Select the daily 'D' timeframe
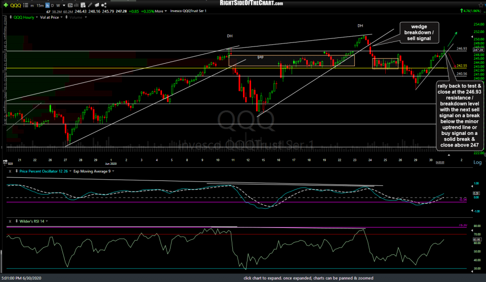Screen dimensions: 486x282 pos(52,6)
